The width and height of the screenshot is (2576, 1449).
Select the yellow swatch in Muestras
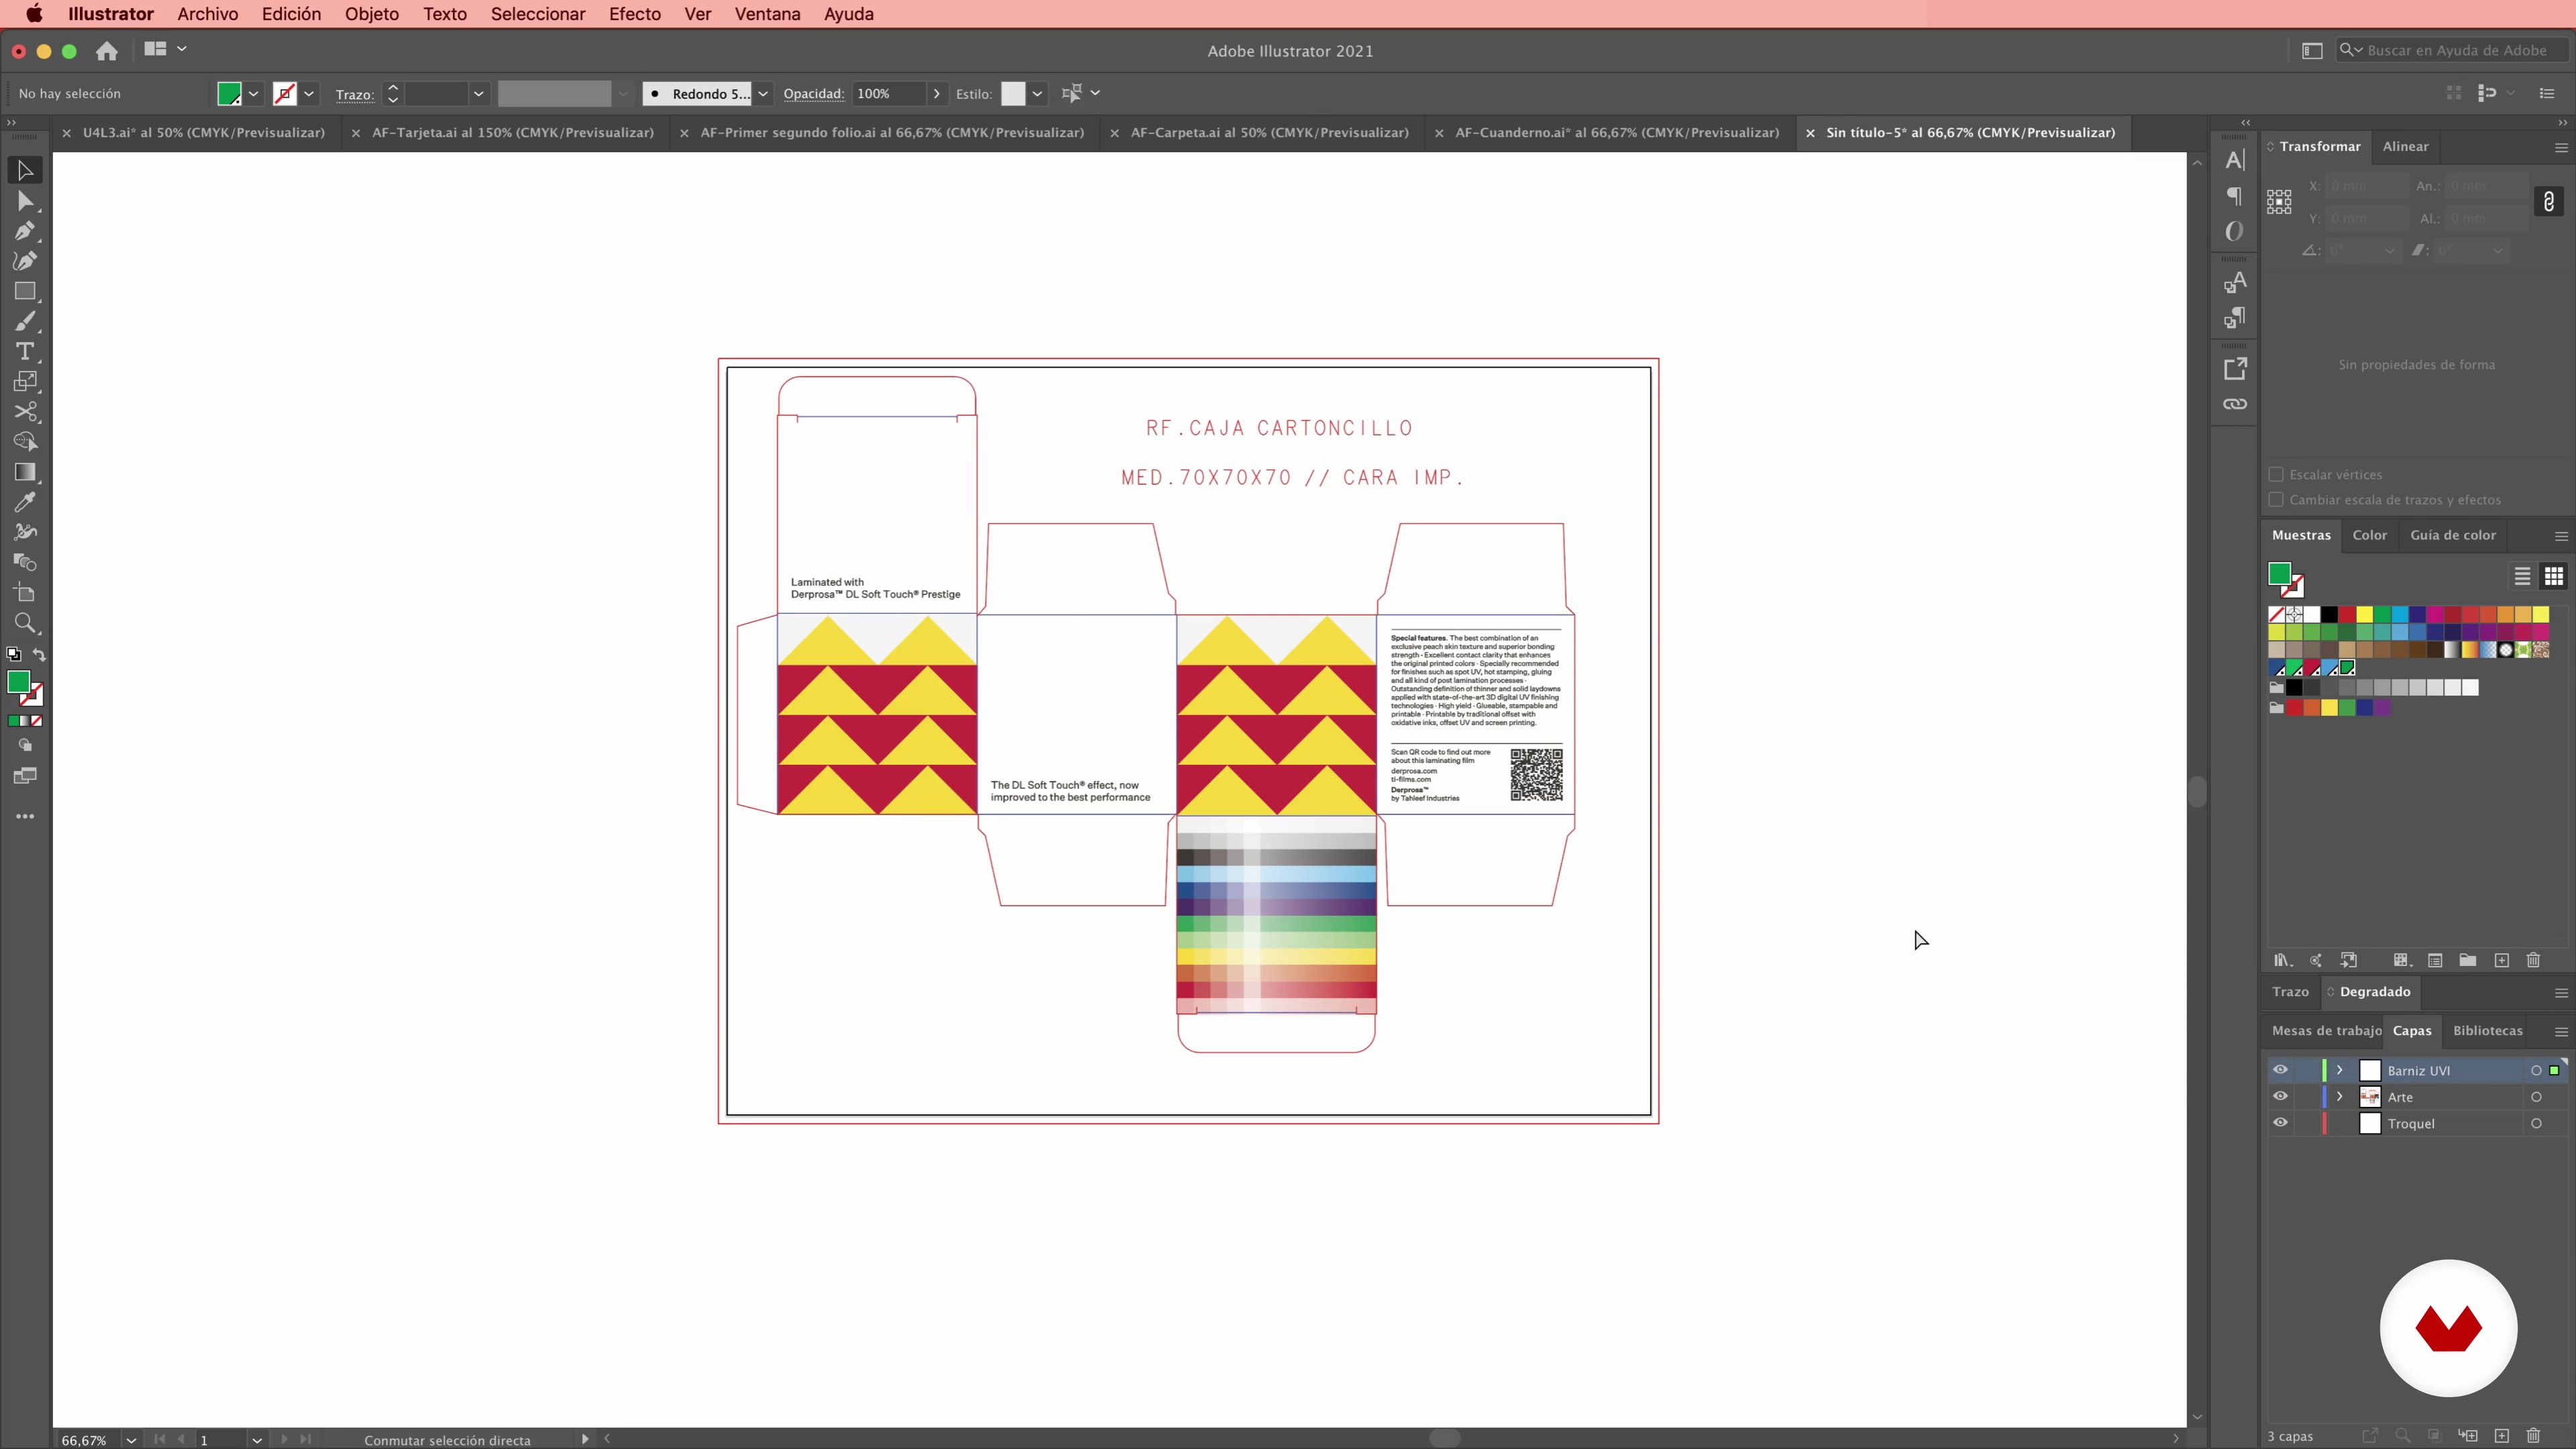coord(2364,614)
